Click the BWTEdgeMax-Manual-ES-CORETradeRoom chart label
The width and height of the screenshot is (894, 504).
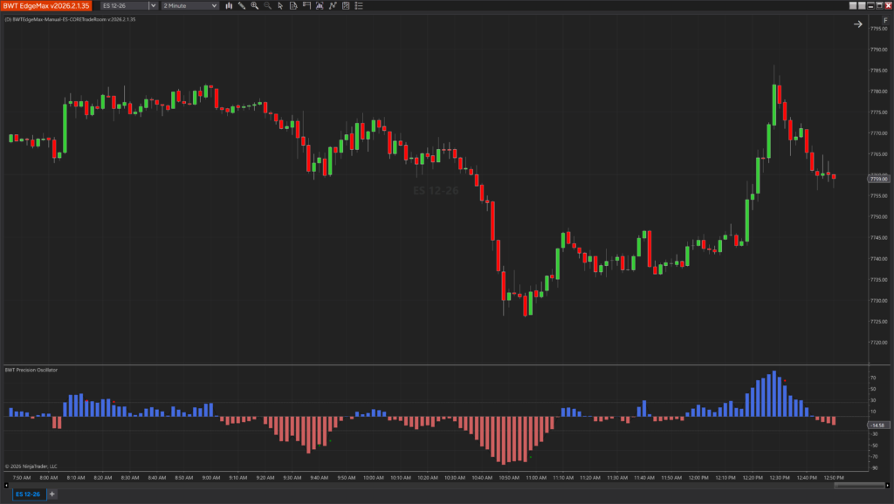70,19
